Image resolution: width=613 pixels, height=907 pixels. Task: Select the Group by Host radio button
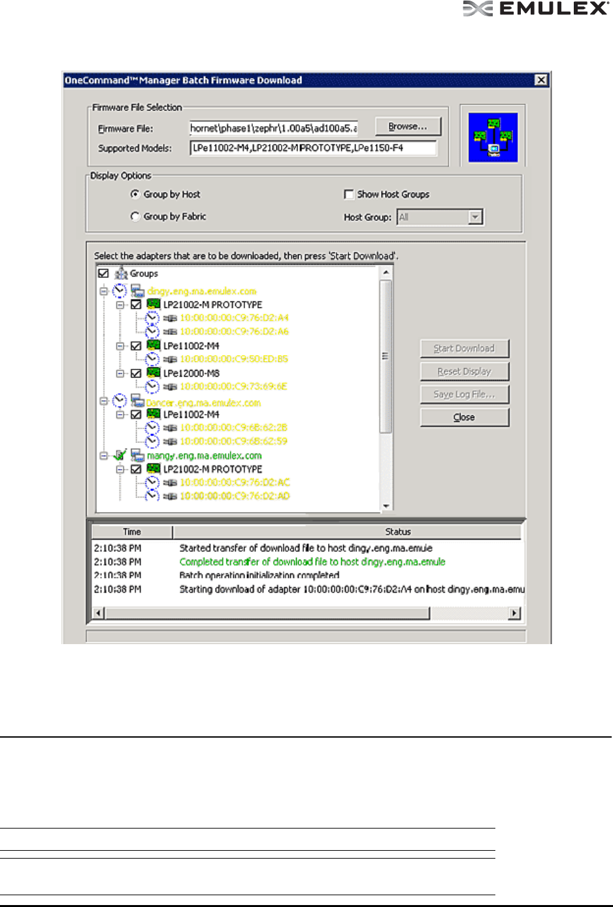tap(135, 194)
